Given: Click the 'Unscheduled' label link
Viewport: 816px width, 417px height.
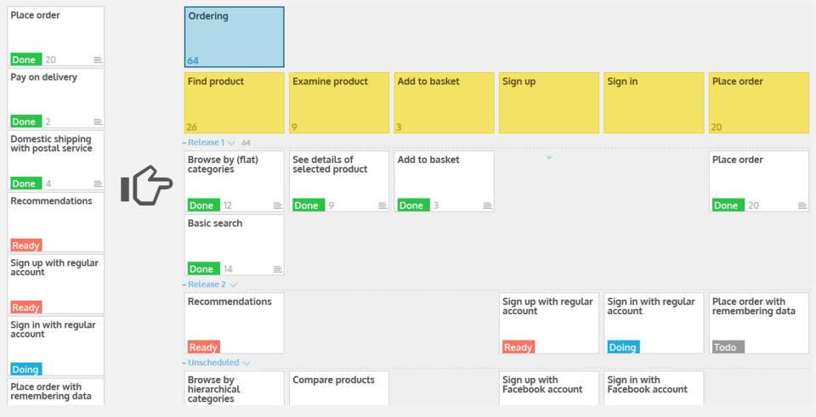Looking at the screenshot, I should [213, 363].
